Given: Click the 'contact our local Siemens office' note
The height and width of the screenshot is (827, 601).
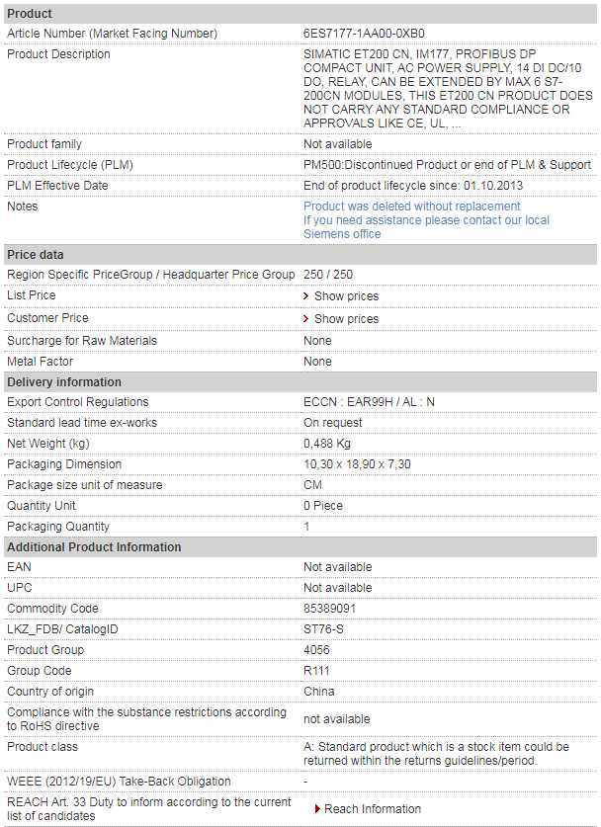Looking at the screenshot, I should point(426,227).
